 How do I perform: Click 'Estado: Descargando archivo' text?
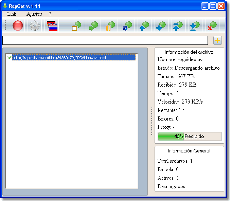[189, 68]
